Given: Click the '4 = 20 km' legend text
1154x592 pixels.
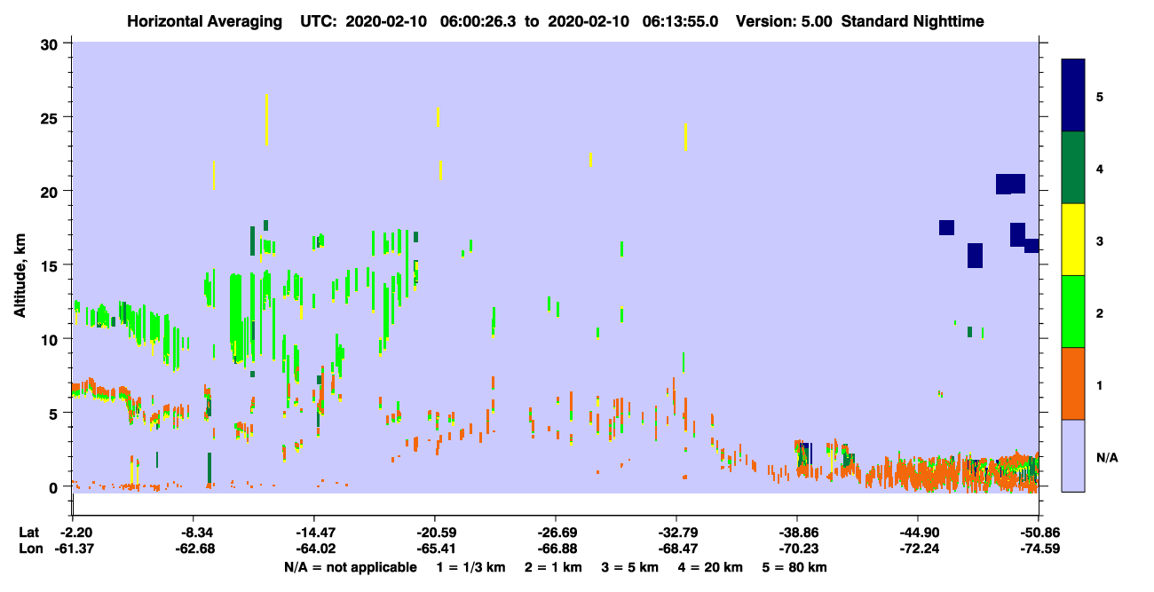Looking at the screenshot, I should (712, 567).
